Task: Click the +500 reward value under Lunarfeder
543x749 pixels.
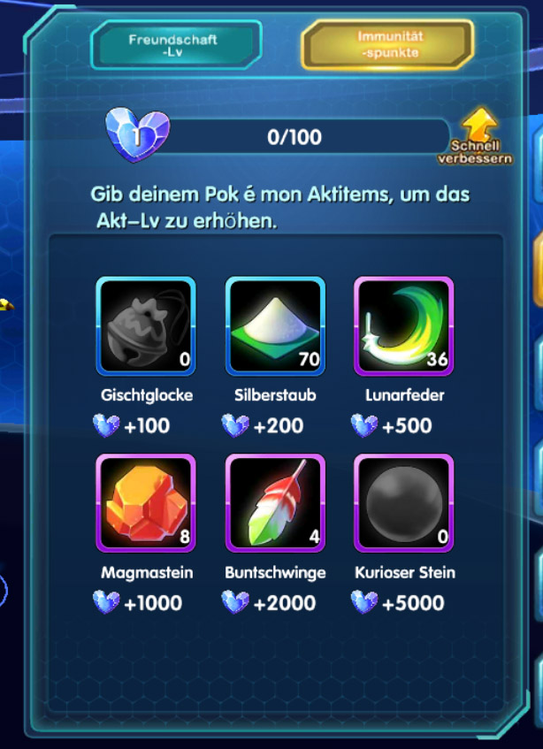Action: [x=407, y=426]
